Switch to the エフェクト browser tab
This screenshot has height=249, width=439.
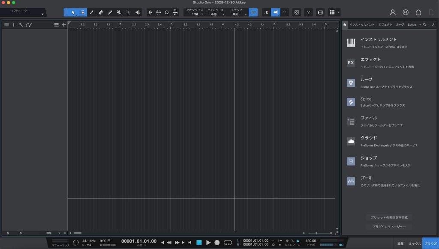385,25
